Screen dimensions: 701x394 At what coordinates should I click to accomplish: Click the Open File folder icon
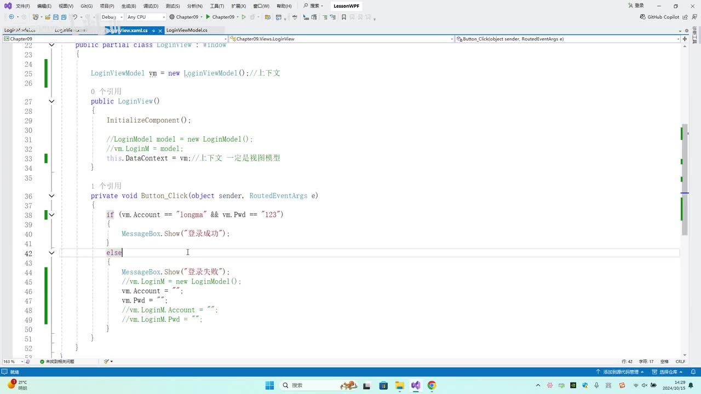pyautogui.click(x=48, y=17)
